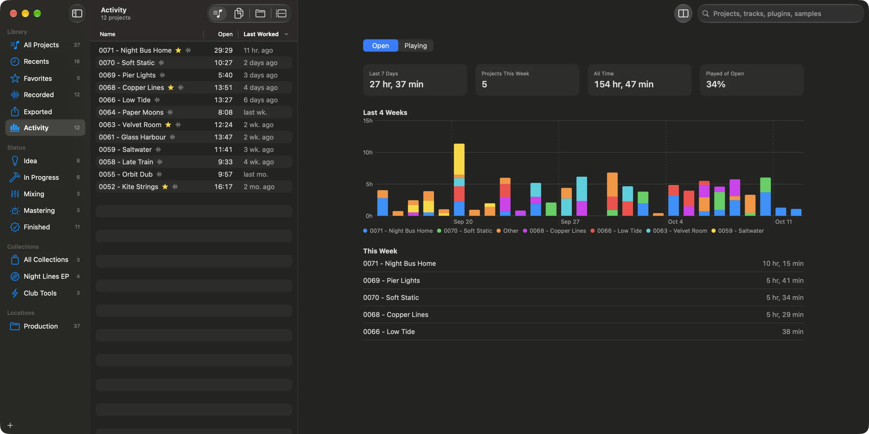Screen dimensions: 869x434
Task: Open the Club Tools collection
Action: click(x=45, y=293)
